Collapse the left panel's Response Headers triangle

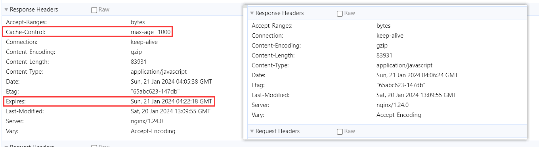[6, 10]
